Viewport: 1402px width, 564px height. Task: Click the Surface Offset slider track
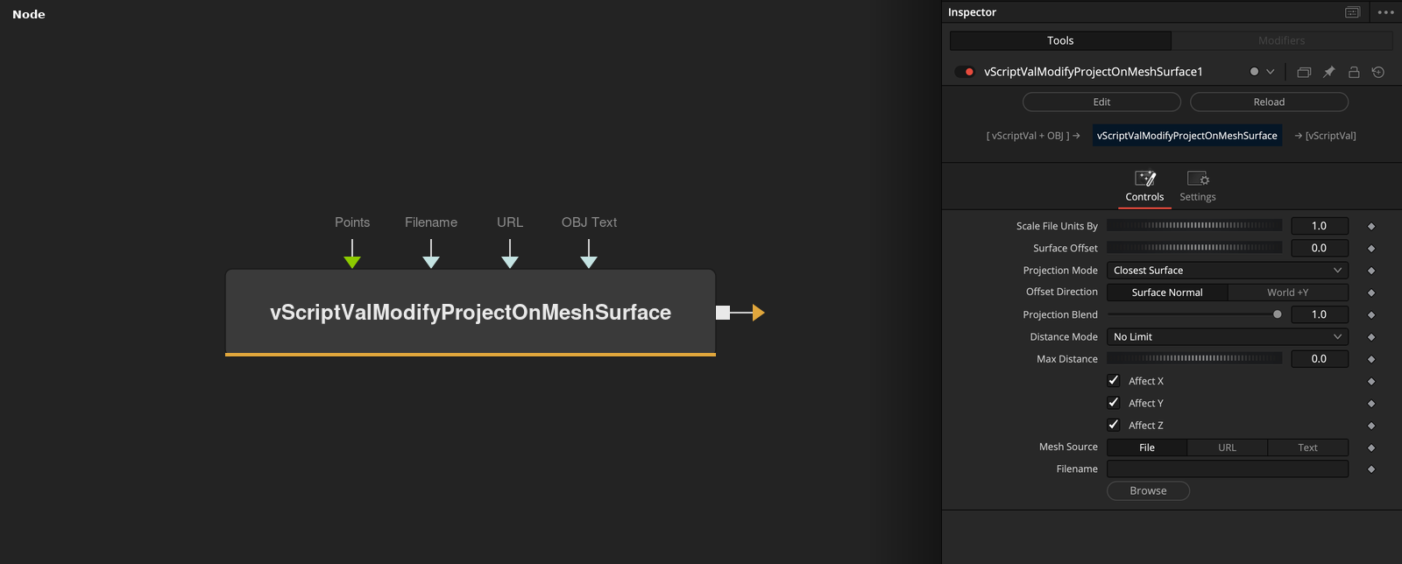pos(1194,248)
